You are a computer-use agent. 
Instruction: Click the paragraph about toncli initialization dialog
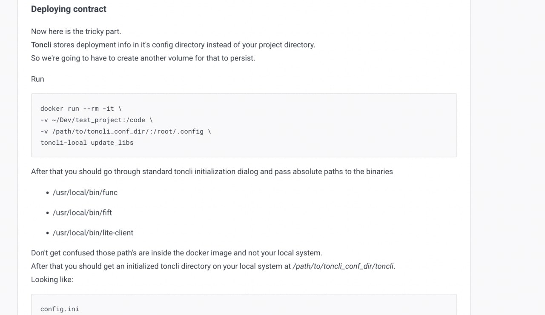coord(212,172)
